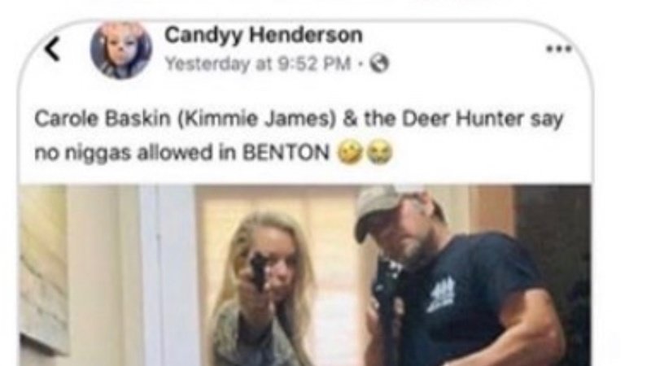Open the poster's round profile picture
This screenshot has height=366, width=651.
(x=120, y=50)
